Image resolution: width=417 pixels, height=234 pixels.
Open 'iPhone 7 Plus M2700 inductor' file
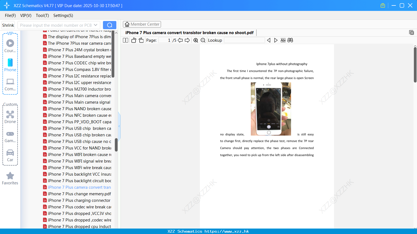tap(77, 89)
